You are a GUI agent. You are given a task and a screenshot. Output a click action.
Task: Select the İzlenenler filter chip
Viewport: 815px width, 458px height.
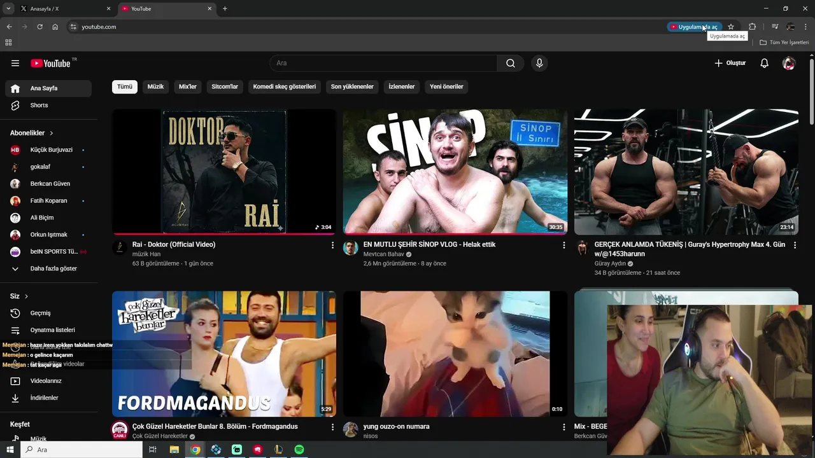point(402,87)
